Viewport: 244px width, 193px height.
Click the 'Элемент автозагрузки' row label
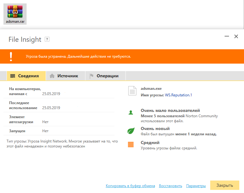coord(21,119)
